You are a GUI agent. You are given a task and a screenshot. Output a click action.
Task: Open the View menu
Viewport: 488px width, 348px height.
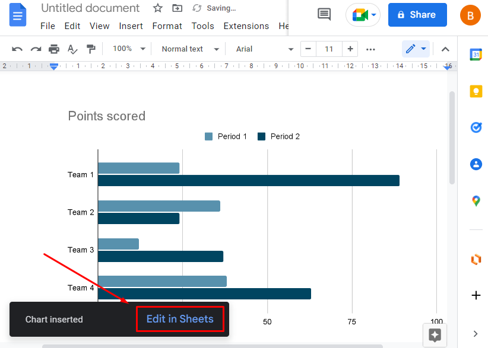[99, 26]
